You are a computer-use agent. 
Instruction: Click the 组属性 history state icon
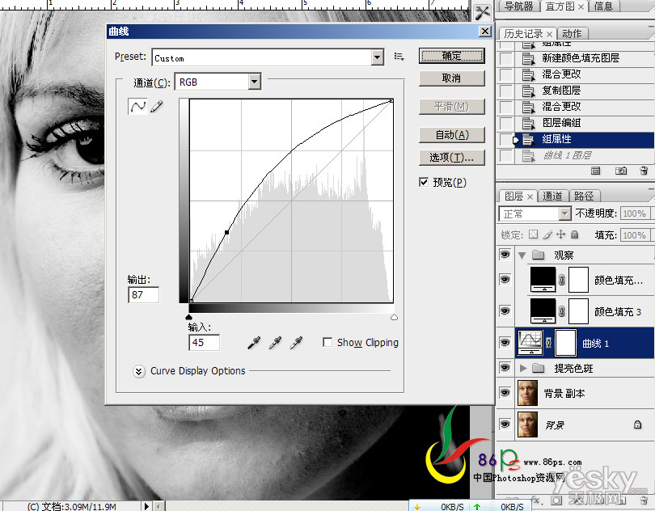[528, 140]
